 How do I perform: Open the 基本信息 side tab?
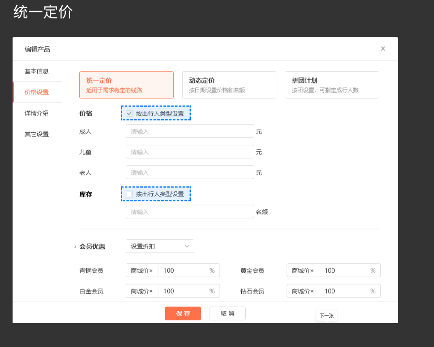pos(37,71)
